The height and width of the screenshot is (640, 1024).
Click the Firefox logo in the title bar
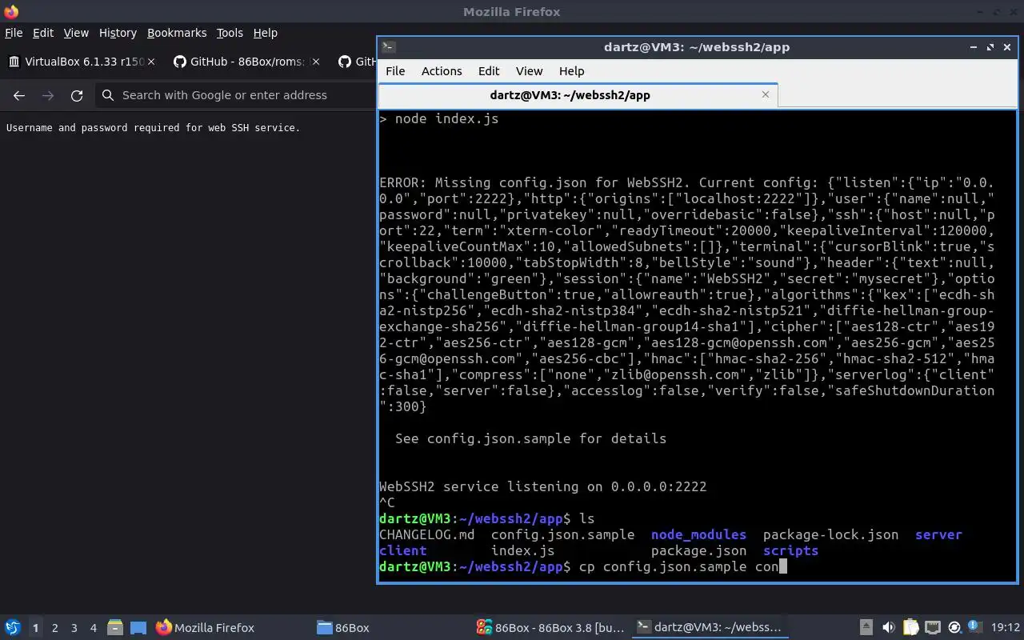(x=11, y=12)
